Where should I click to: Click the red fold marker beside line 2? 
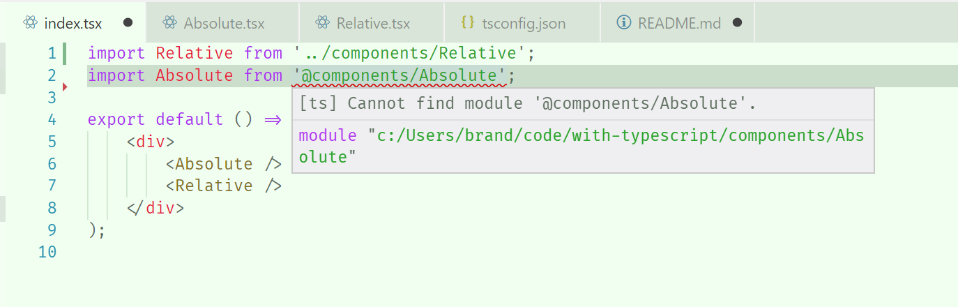(x=66, y=87)
